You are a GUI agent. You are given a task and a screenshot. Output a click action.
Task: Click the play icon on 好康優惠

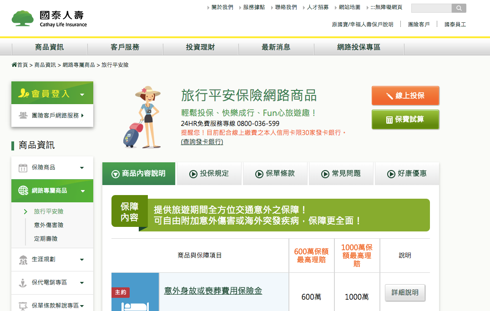[x=391, y=174]
